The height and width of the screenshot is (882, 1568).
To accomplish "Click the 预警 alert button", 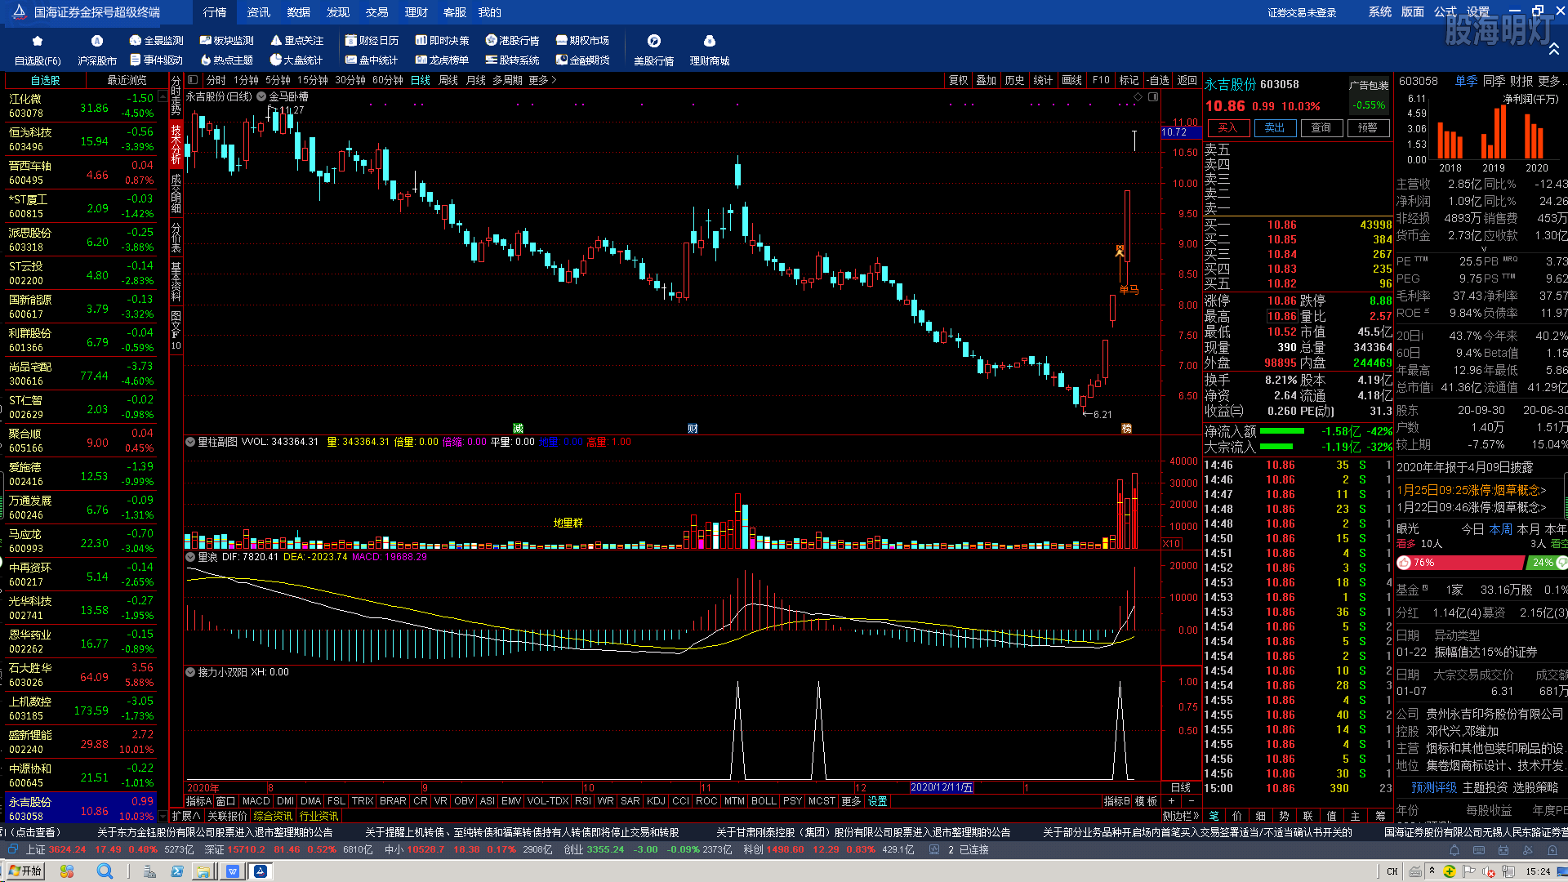I will tap(1368, 127).
